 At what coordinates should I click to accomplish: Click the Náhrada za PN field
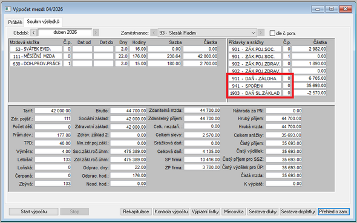284,111
